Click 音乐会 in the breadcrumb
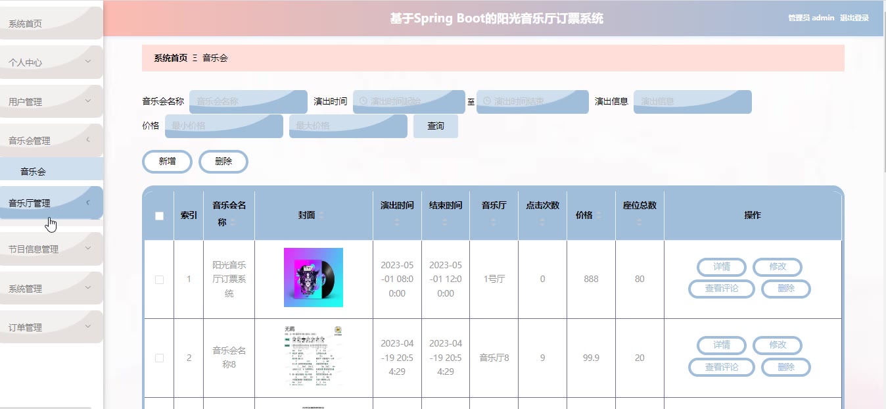 [215, 58]
